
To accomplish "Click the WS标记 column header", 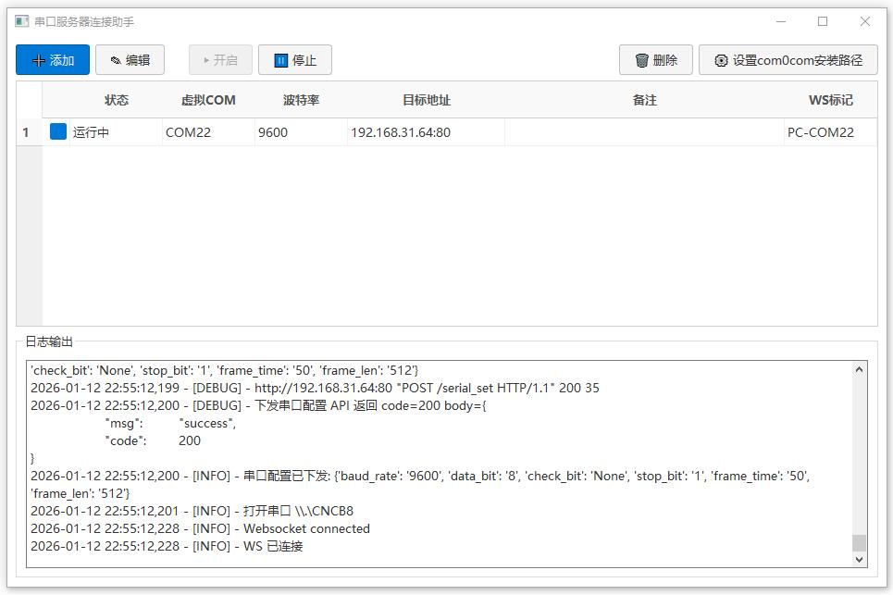I will 830,100.
